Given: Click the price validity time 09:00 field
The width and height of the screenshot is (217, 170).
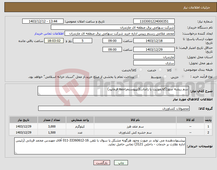Looking at the screenshot, I should point(112,49).
